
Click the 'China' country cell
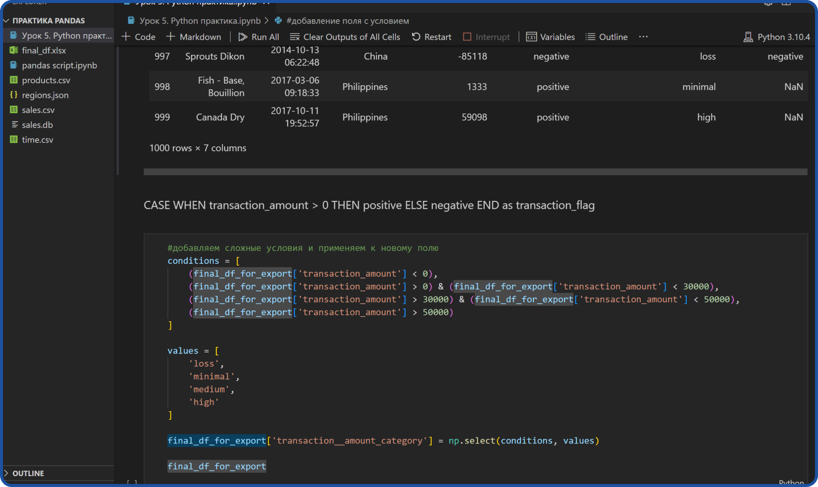pyautogui.click(x=376, y=56)
